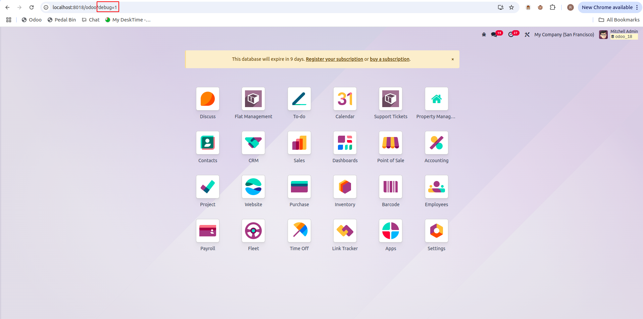Screen dimensions: 643x319
Task: Click the buy a subscription link
Action: pos(390,59)
